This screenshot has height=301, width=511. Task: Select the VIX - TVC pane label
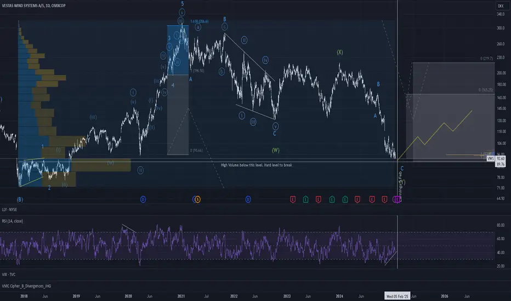9,274
